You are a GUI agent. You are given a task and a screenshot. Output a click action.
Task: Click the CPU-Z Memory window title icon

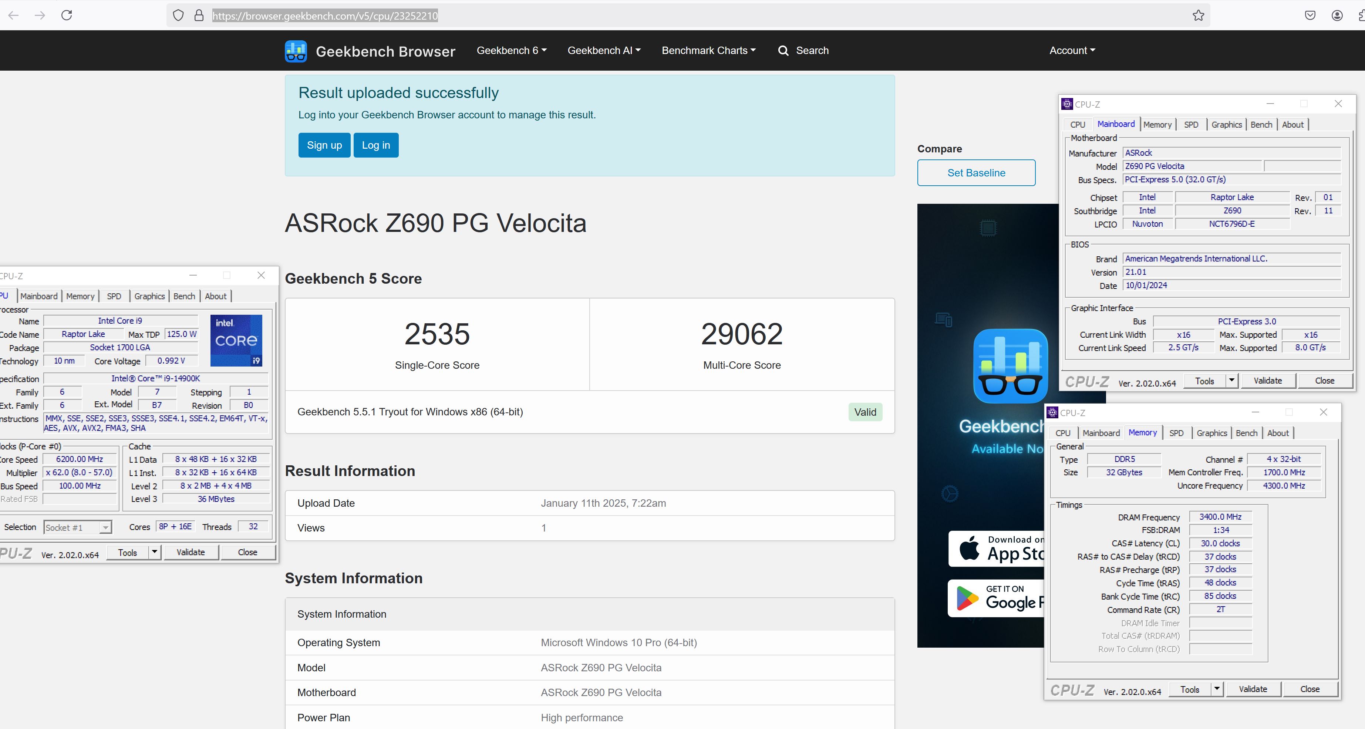coord(1052,412)
